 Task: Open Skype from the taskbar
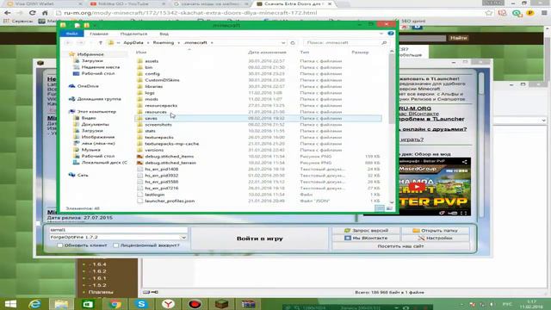point(141,304)
